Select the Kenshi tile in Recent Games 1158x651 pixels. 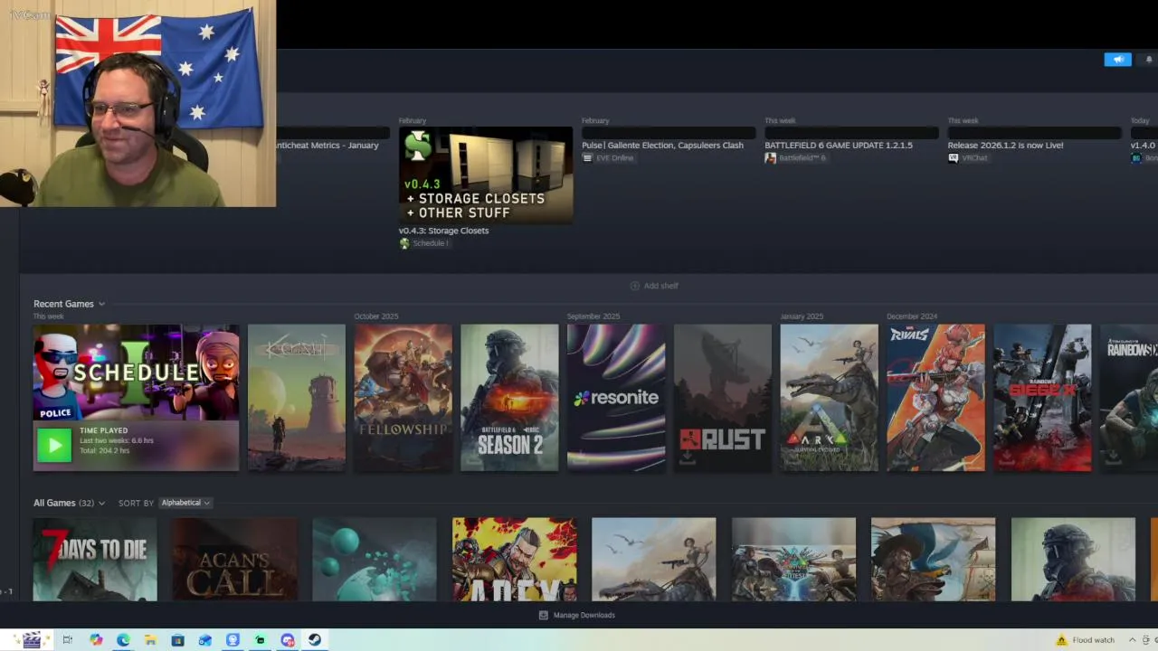pyautogui.click(x=297, y=398)
